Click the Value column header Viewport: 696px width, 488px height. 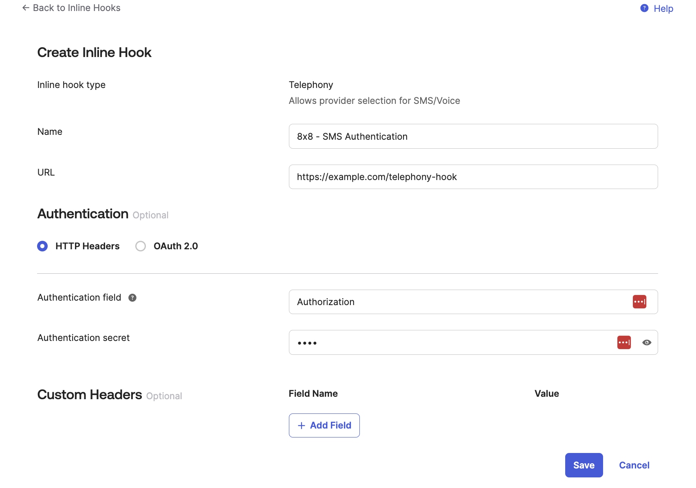(546, 393)
